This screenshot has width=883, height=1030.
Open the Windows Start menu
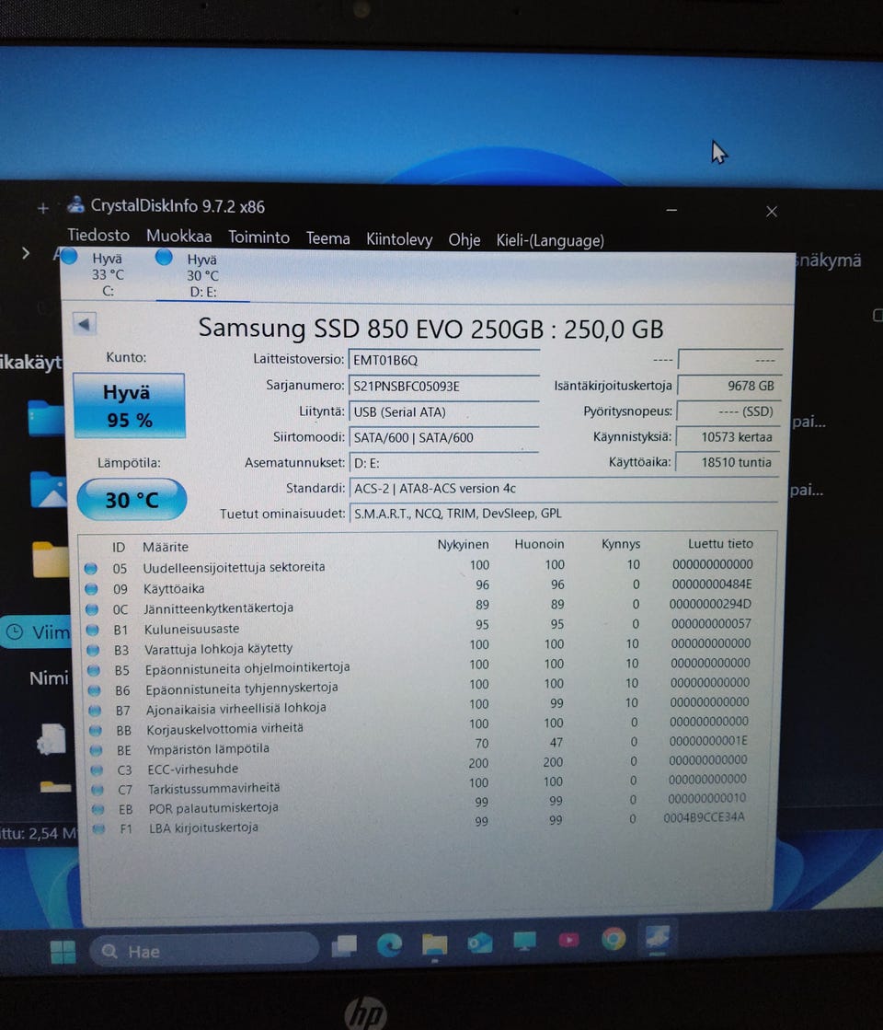(x=63, y=951)
